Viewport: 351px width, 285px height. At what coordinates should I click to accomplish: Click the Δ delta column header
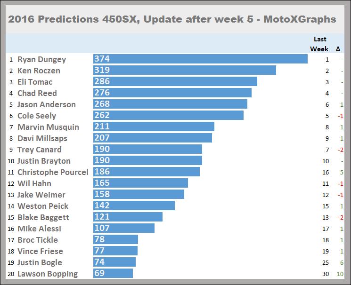[x=338, y=48]
